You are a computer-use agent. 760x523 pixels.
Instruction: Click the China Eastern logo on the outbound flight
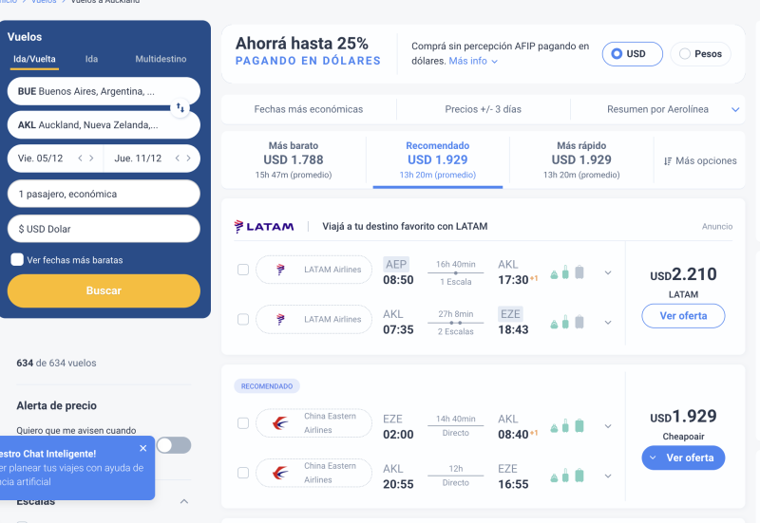click(281, 423)
